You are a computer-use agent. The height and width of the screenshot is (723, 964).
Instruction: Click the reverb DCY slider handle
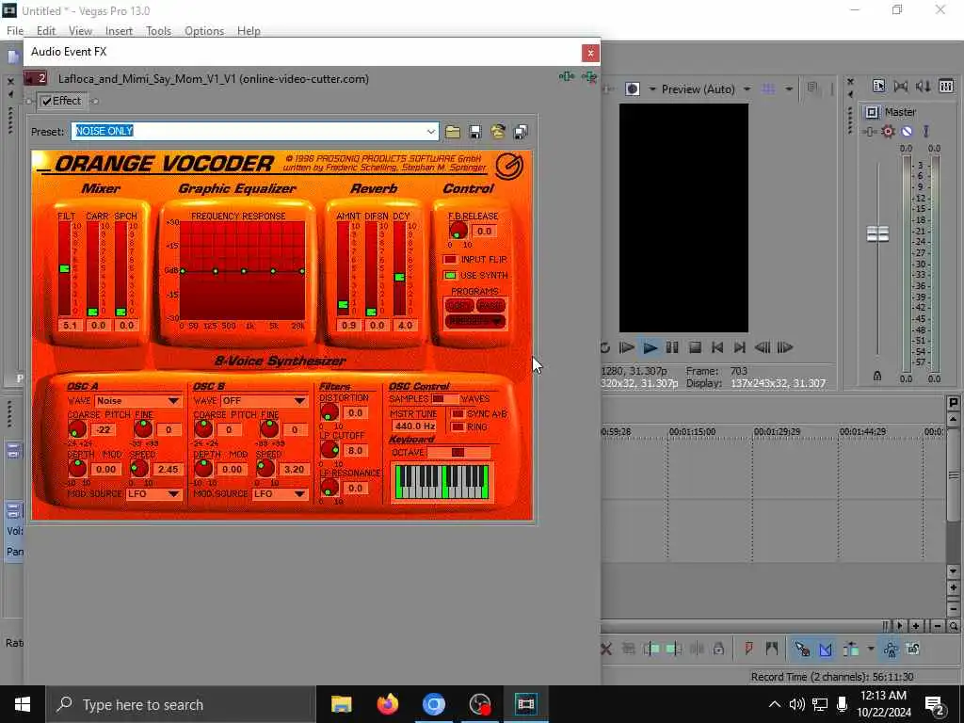399,278
